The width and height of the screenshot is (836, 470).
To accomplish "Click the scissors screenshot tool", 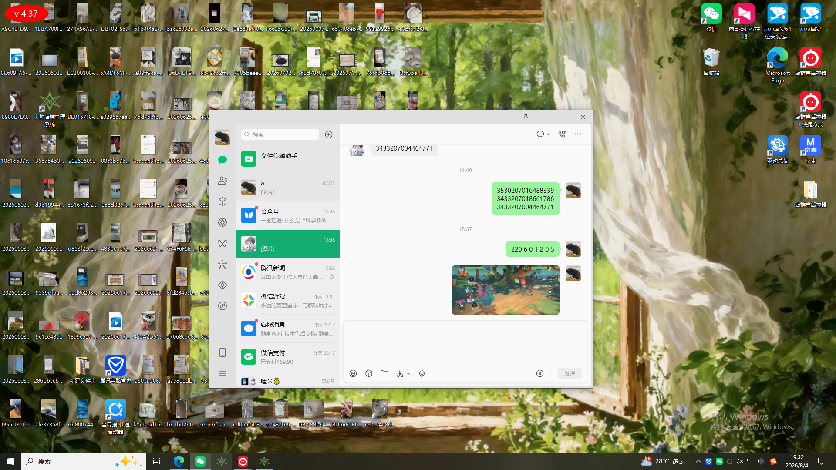I will (x=400, y=373).
